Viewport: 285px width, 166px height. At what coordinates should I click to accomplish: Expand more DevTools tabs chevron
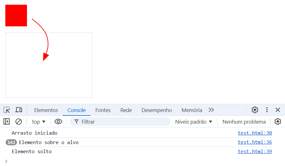coord(211,110)
